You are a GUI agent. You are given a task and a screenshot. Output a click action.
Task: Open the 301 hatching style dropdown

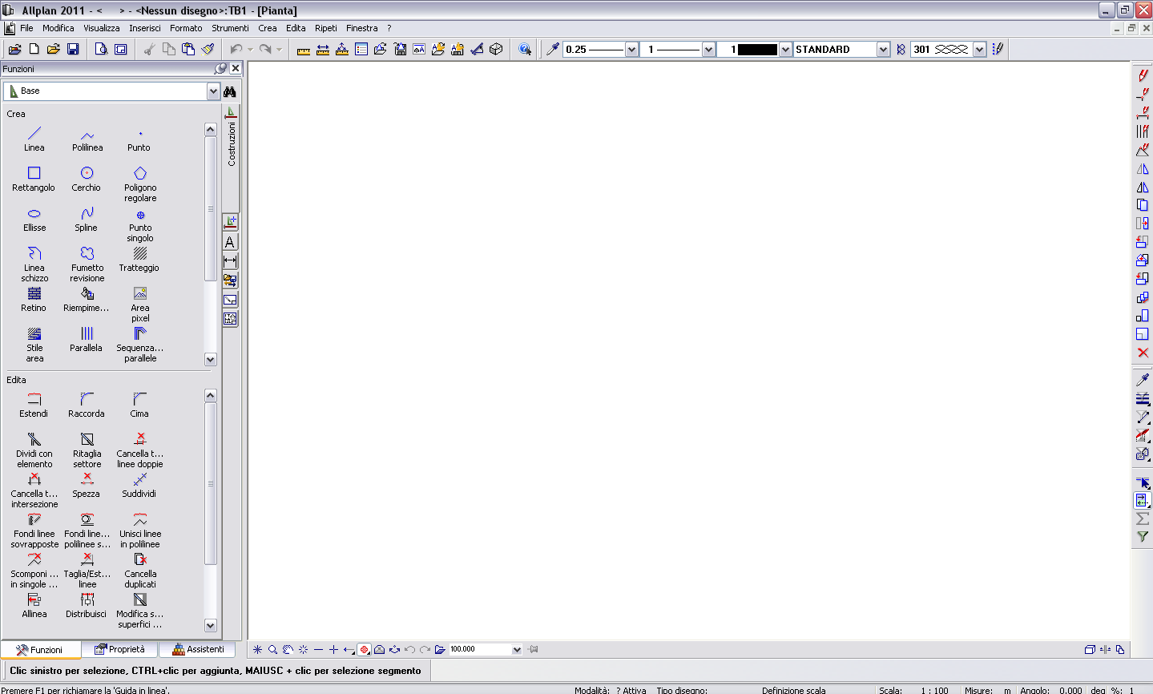tap(979, 50)
